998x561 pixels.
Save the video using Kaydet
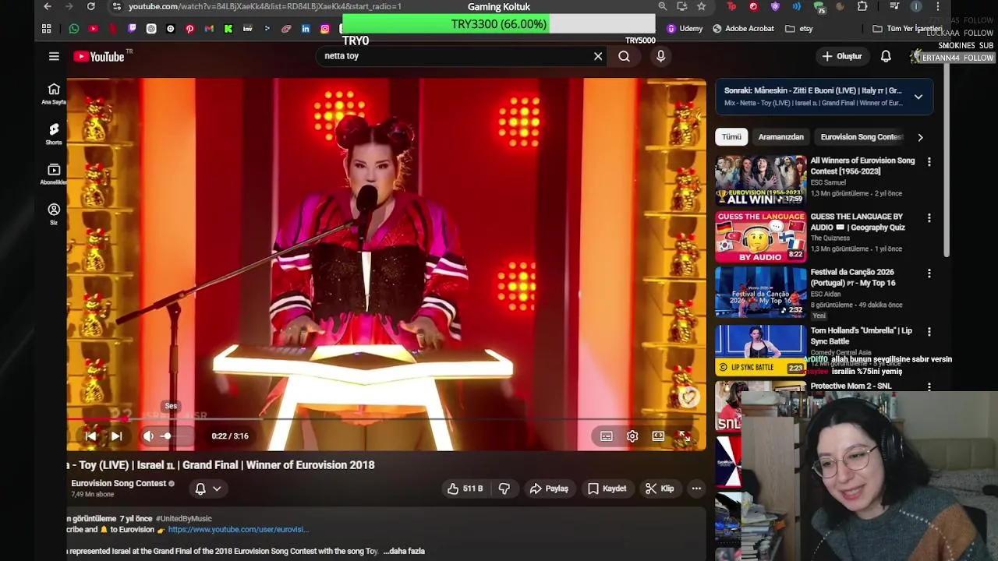(x=607, y=489)
